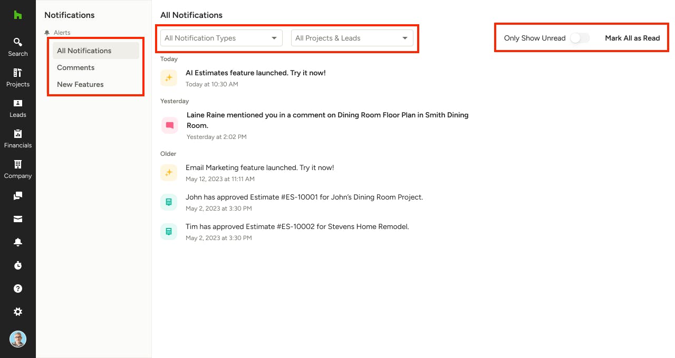
Task: Click the 'Yesterday at 2:02 PM' timestamp
Action: click(217, 137)
